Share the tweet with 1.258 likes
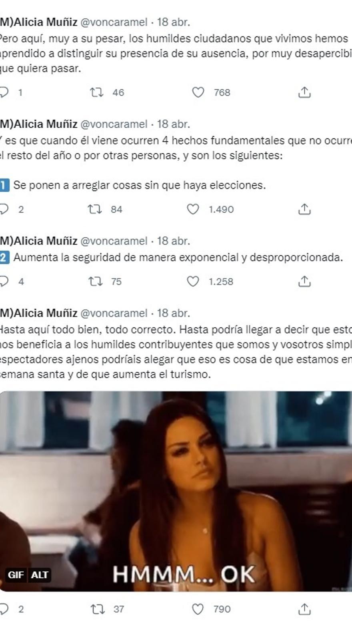Viewport: 352px width, 626px height. [x=304, y=281]
